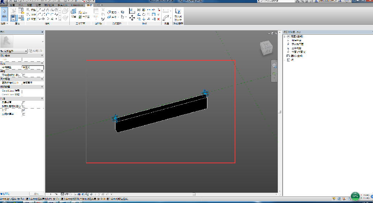Screen dimensions: 373x203
Task: Select Floor Plans in project browser
Action: (296, 40)
